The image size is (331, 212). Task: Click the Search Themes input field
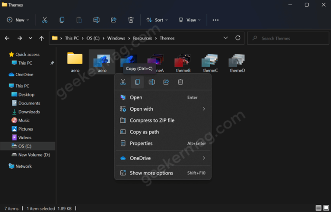click(x=288, y=38)
